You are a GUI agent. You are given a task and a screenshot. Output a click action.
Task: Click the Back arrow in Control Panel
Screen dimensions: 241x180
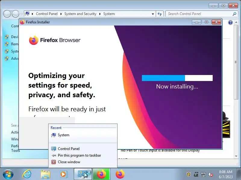tap(7, 14)
